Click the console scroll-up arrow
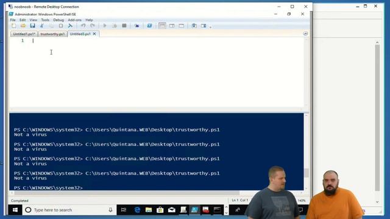This screenshot has height=219, width=390. click(x=307, y=115)
